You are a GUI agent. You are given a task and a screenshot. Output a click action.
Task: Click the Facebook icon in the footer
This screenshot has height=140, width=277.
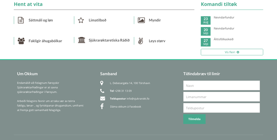tap(102, 106)
